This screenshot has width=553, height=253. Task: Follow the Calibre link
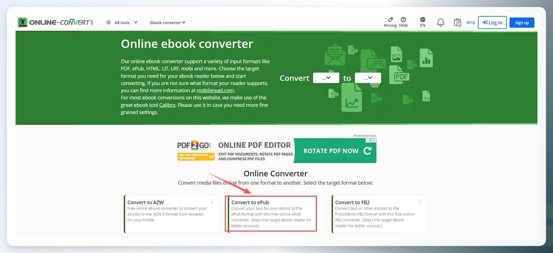(167, 105)
